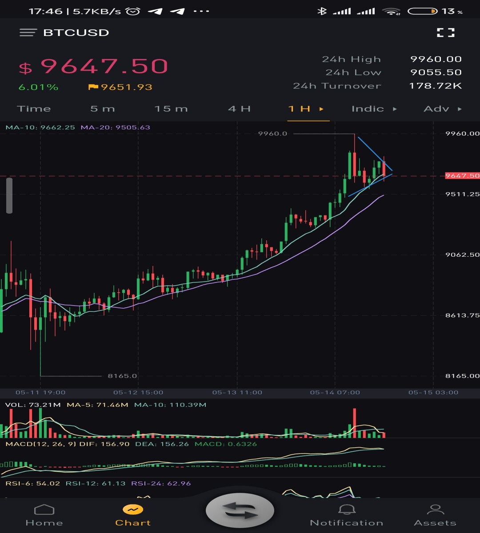Image resolution: width=480 pixels, height=533 pixels.
Task: Tap the BTCUSD symbol title
Action: 76,32
